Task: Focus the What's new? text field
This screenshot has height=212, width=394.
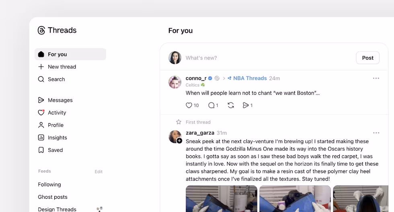Action: (269, 58)
